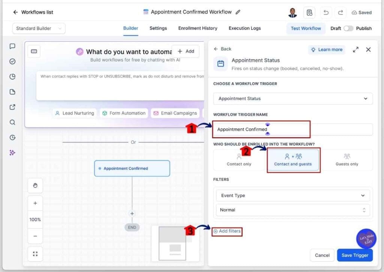The height and width of the screenshot is (272, 384).
Task: Click the Appointment Status calendar icon
Action: [220, 64]
